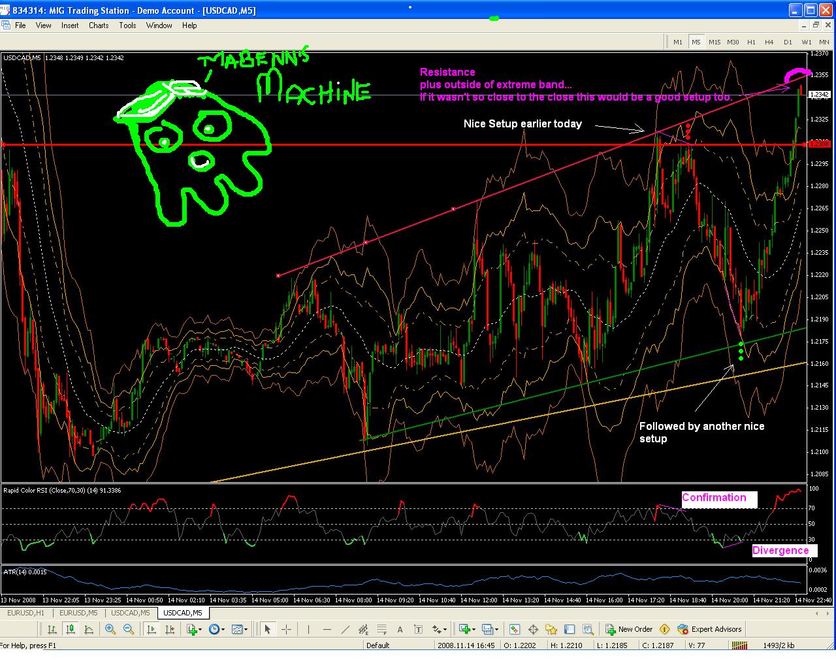Screen dimensions: 836x669
Task: Switch to W1 weekly timeframe
Action: point(806,42)
